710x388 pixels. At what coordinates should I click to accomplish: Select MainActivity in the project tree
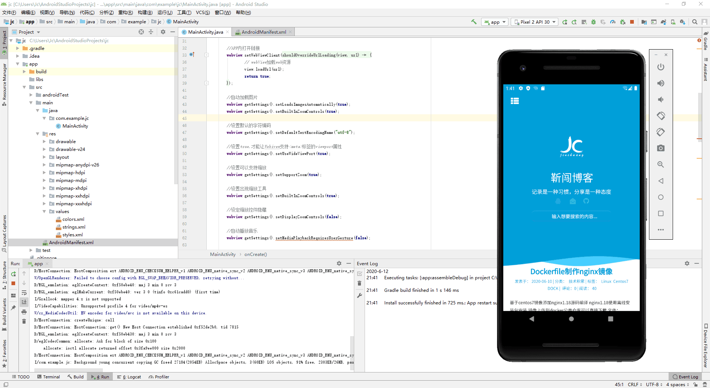click(75, 126)
